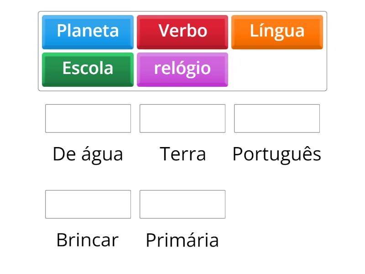Click the drop box above Português

click(x=277, y=118)
